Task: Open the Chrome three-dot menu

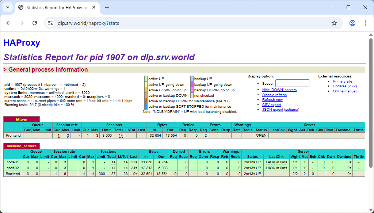Action: [366, 23]
